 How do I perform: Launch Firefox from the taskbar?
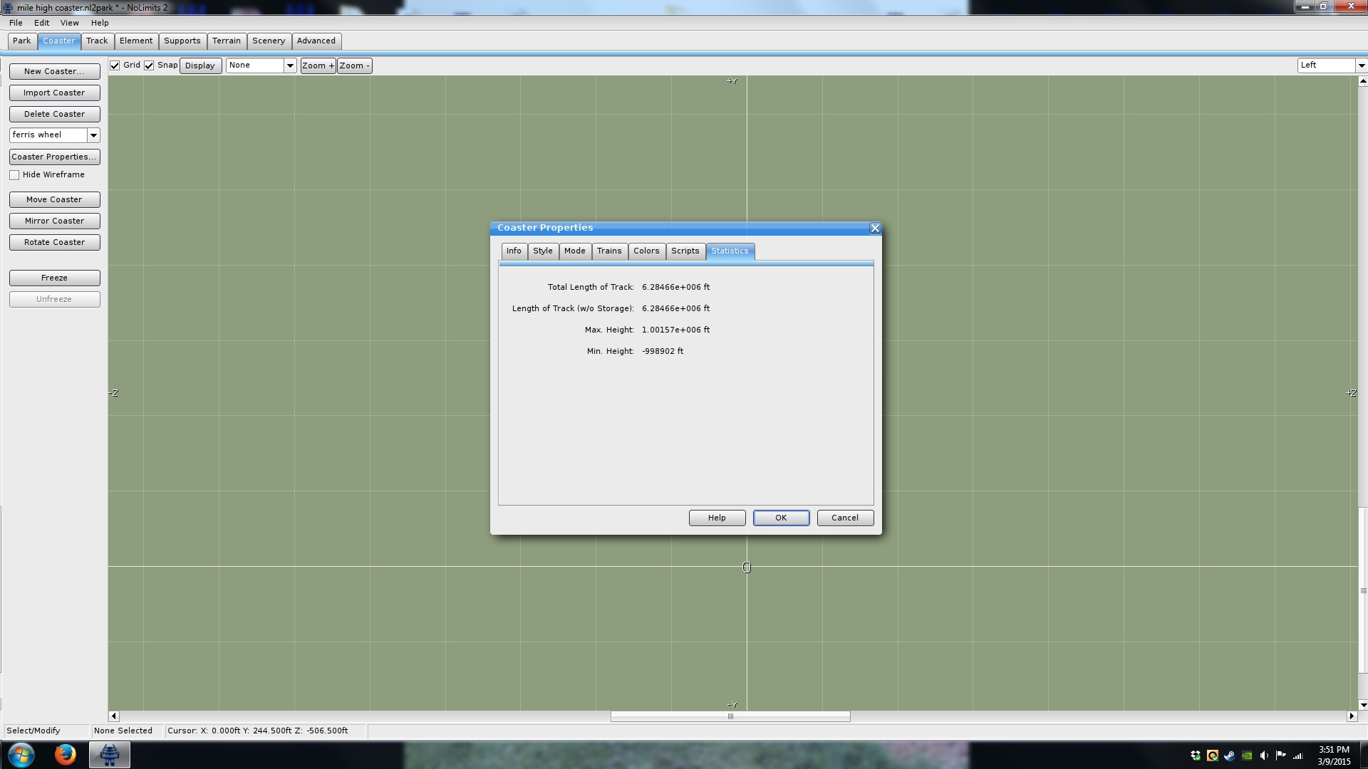pos(66,755)
